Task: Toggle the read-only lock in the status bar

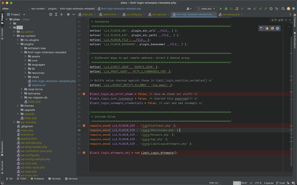Action: pyautogui.click(x=288, y=183)
